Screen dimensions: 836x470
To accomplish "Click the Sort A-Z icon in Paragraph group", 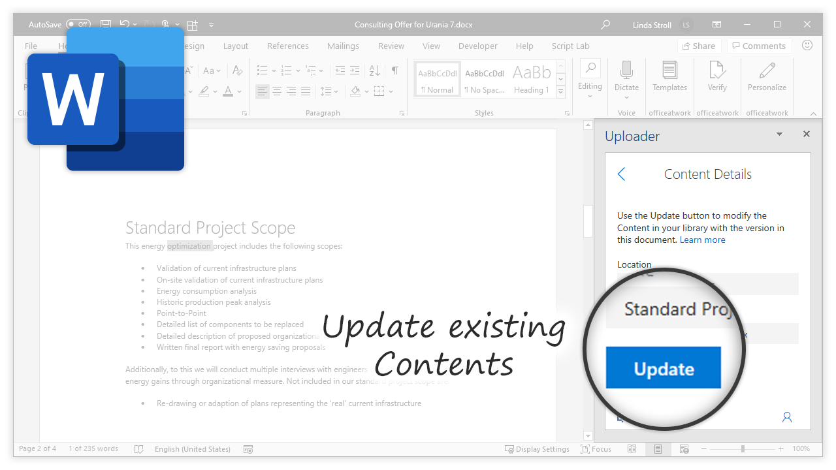I will pyautogui.click(x=373, y=70).
